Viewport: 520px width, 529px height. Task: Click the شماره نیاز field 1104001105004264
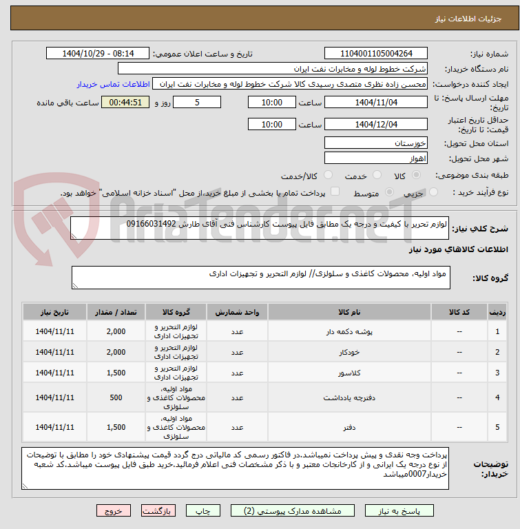376,53
